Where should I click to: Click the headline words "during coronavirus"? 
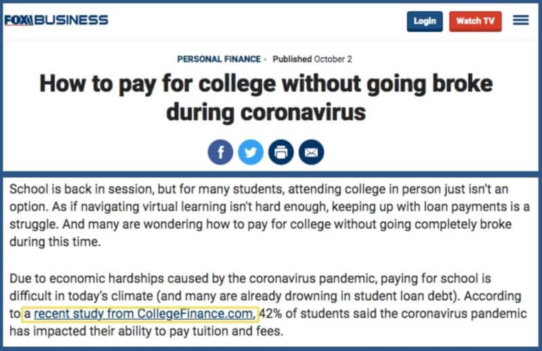point(266,110)
